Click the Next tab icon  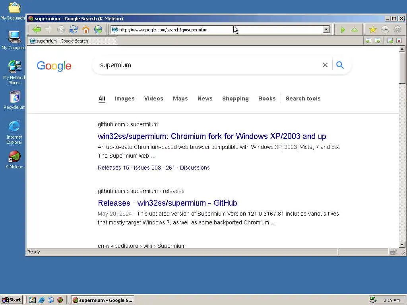378,41
